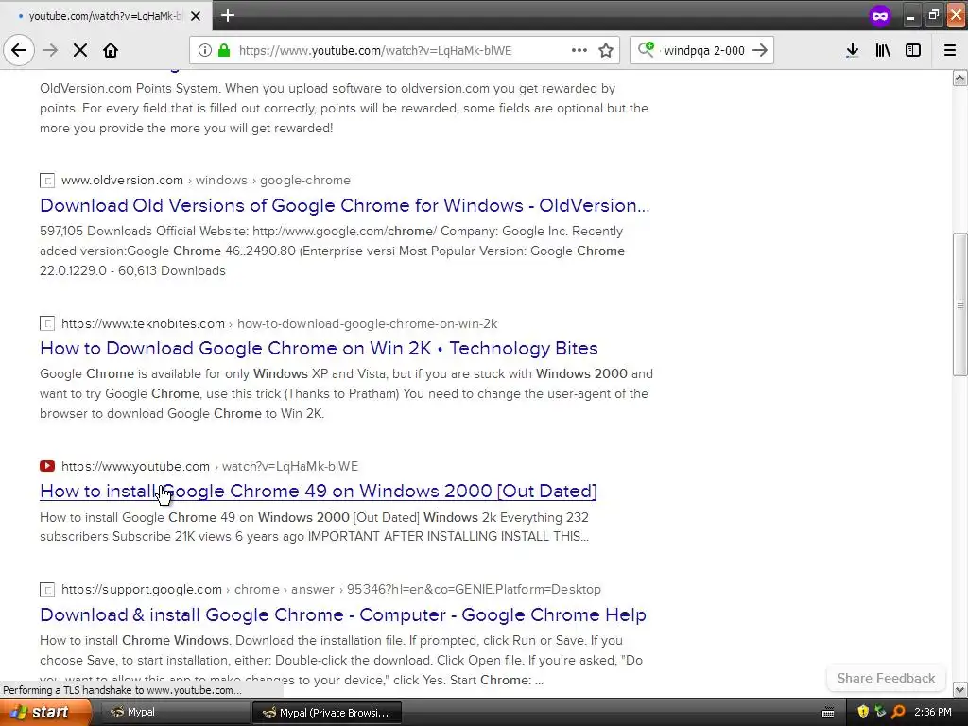Click the on-screen keyboard tray icon
Image resolution: width=968 pixels, height=726 pixels.
(x=828, y=713)
